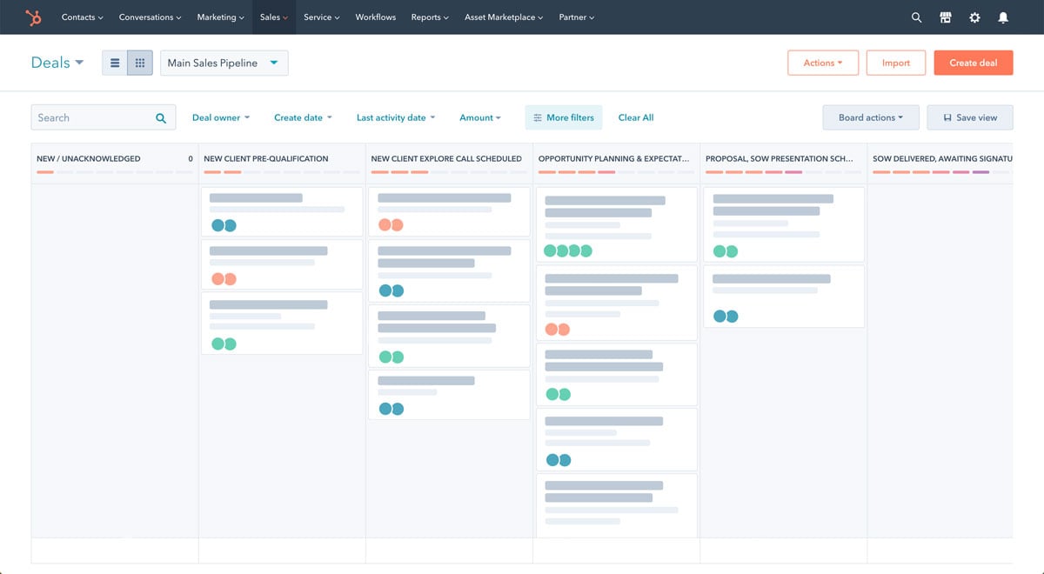Expand the Amount filter dropdown
The height and width of the screenshot is (574, 1044).
479,117
